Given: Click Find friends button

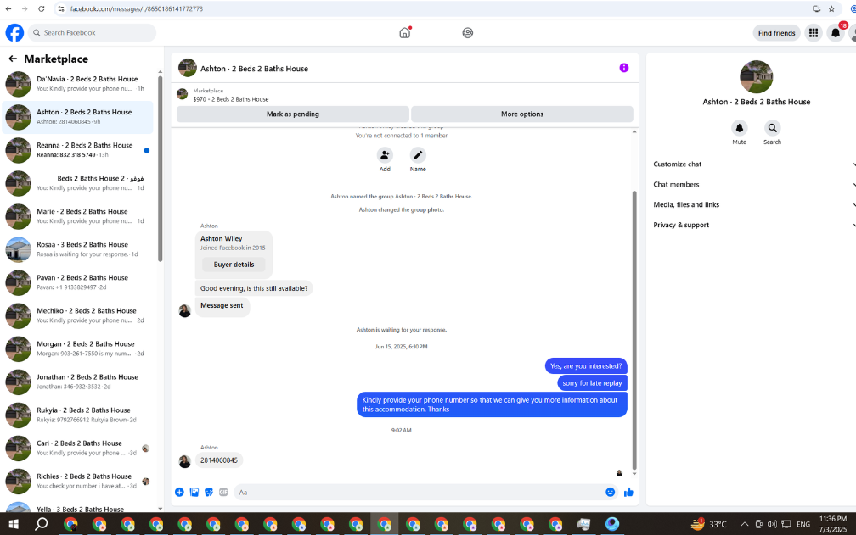Looking at the screenshot, I should click(x=776, y=33).
